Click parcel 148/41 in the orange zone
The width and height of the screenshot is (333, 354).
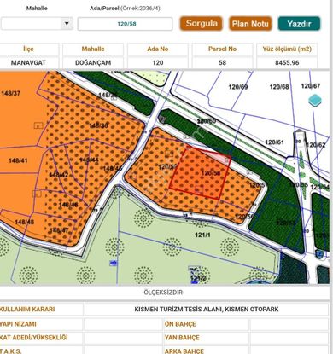tap(18, 160)
